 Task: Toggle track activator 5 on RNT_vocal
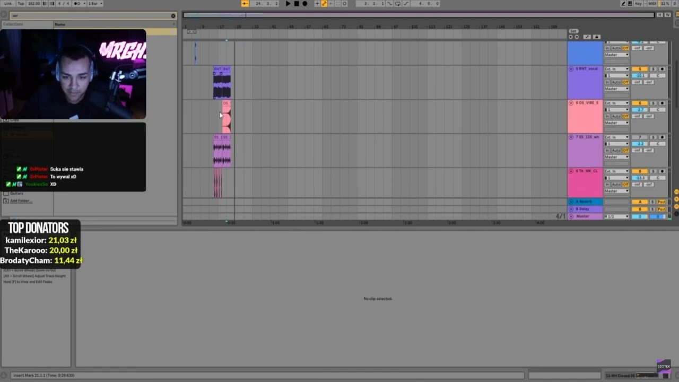tap(640, 69)
